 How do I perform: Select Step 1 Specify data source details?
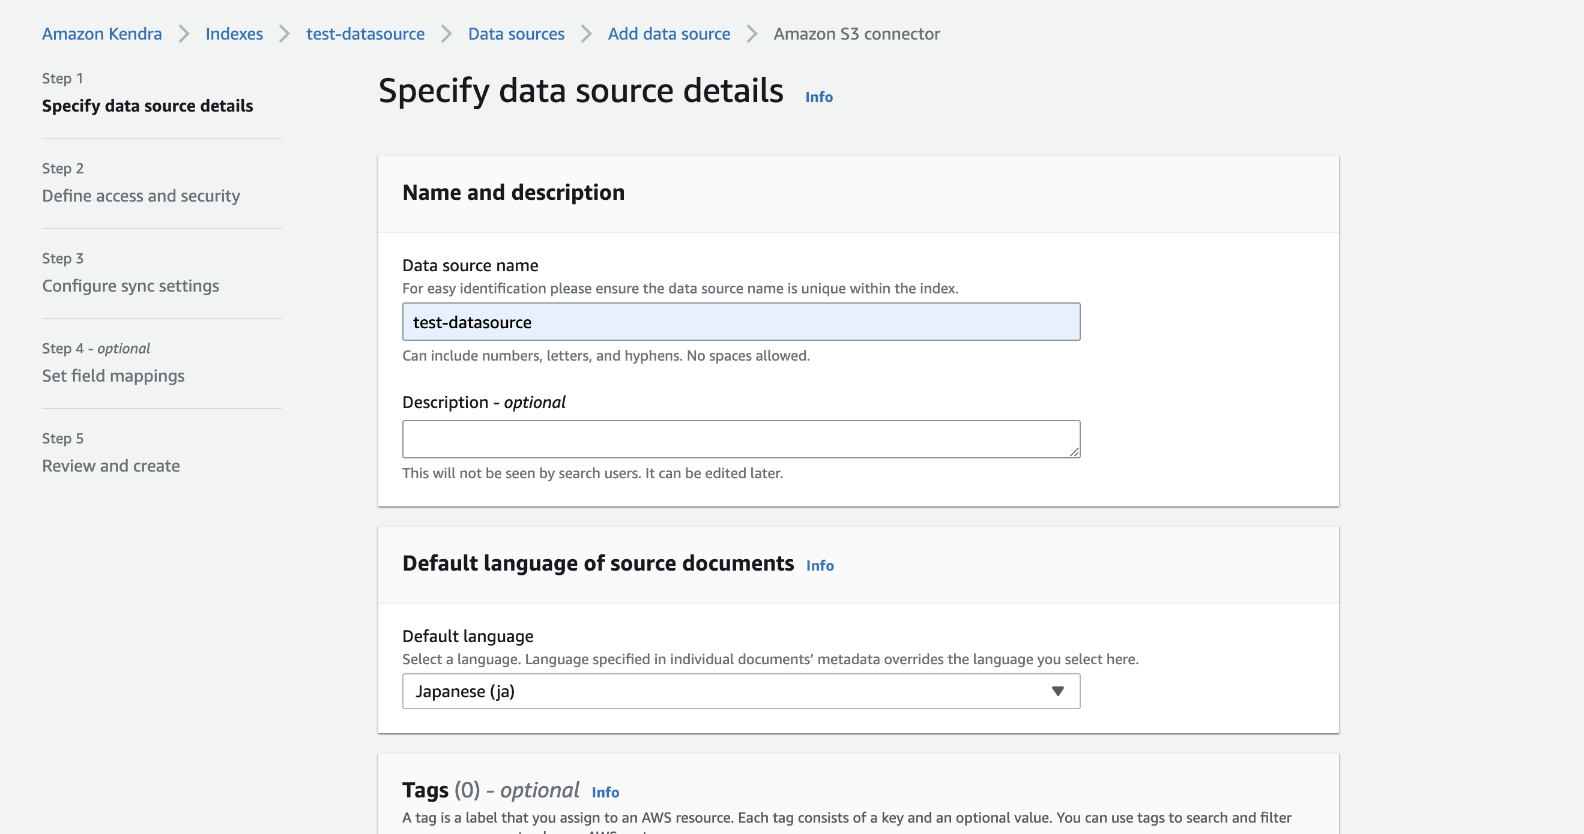[x=148, y=106]
